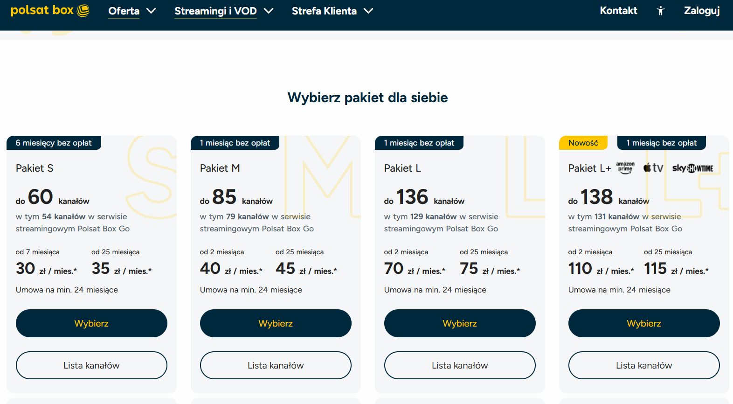733x404 pixels.
Task: Click the '1 miesiąc bez opłat' badge on Pakiet L+
Action: [661, 143]
